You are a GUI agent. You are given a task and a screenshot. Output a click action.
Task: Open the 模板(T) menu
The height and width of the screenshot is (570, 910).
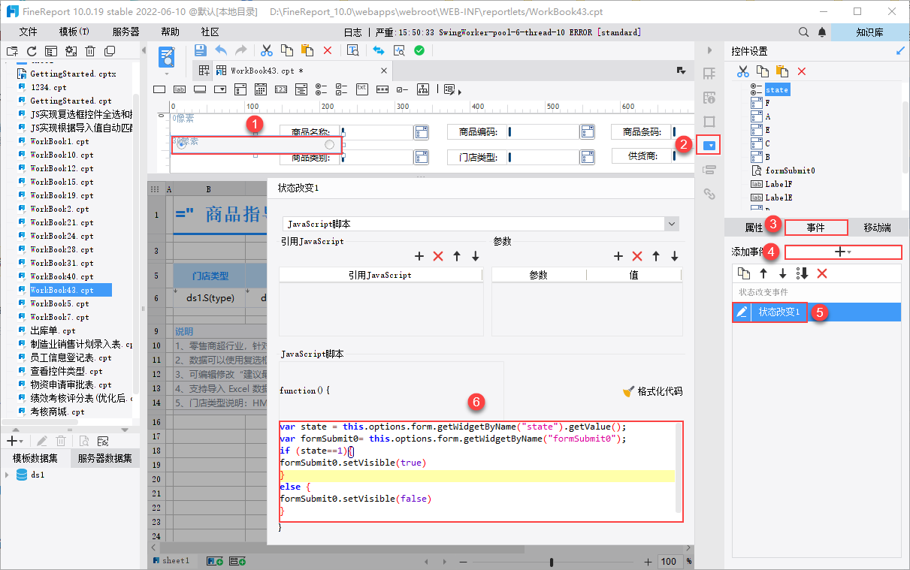tap(74, 32)
